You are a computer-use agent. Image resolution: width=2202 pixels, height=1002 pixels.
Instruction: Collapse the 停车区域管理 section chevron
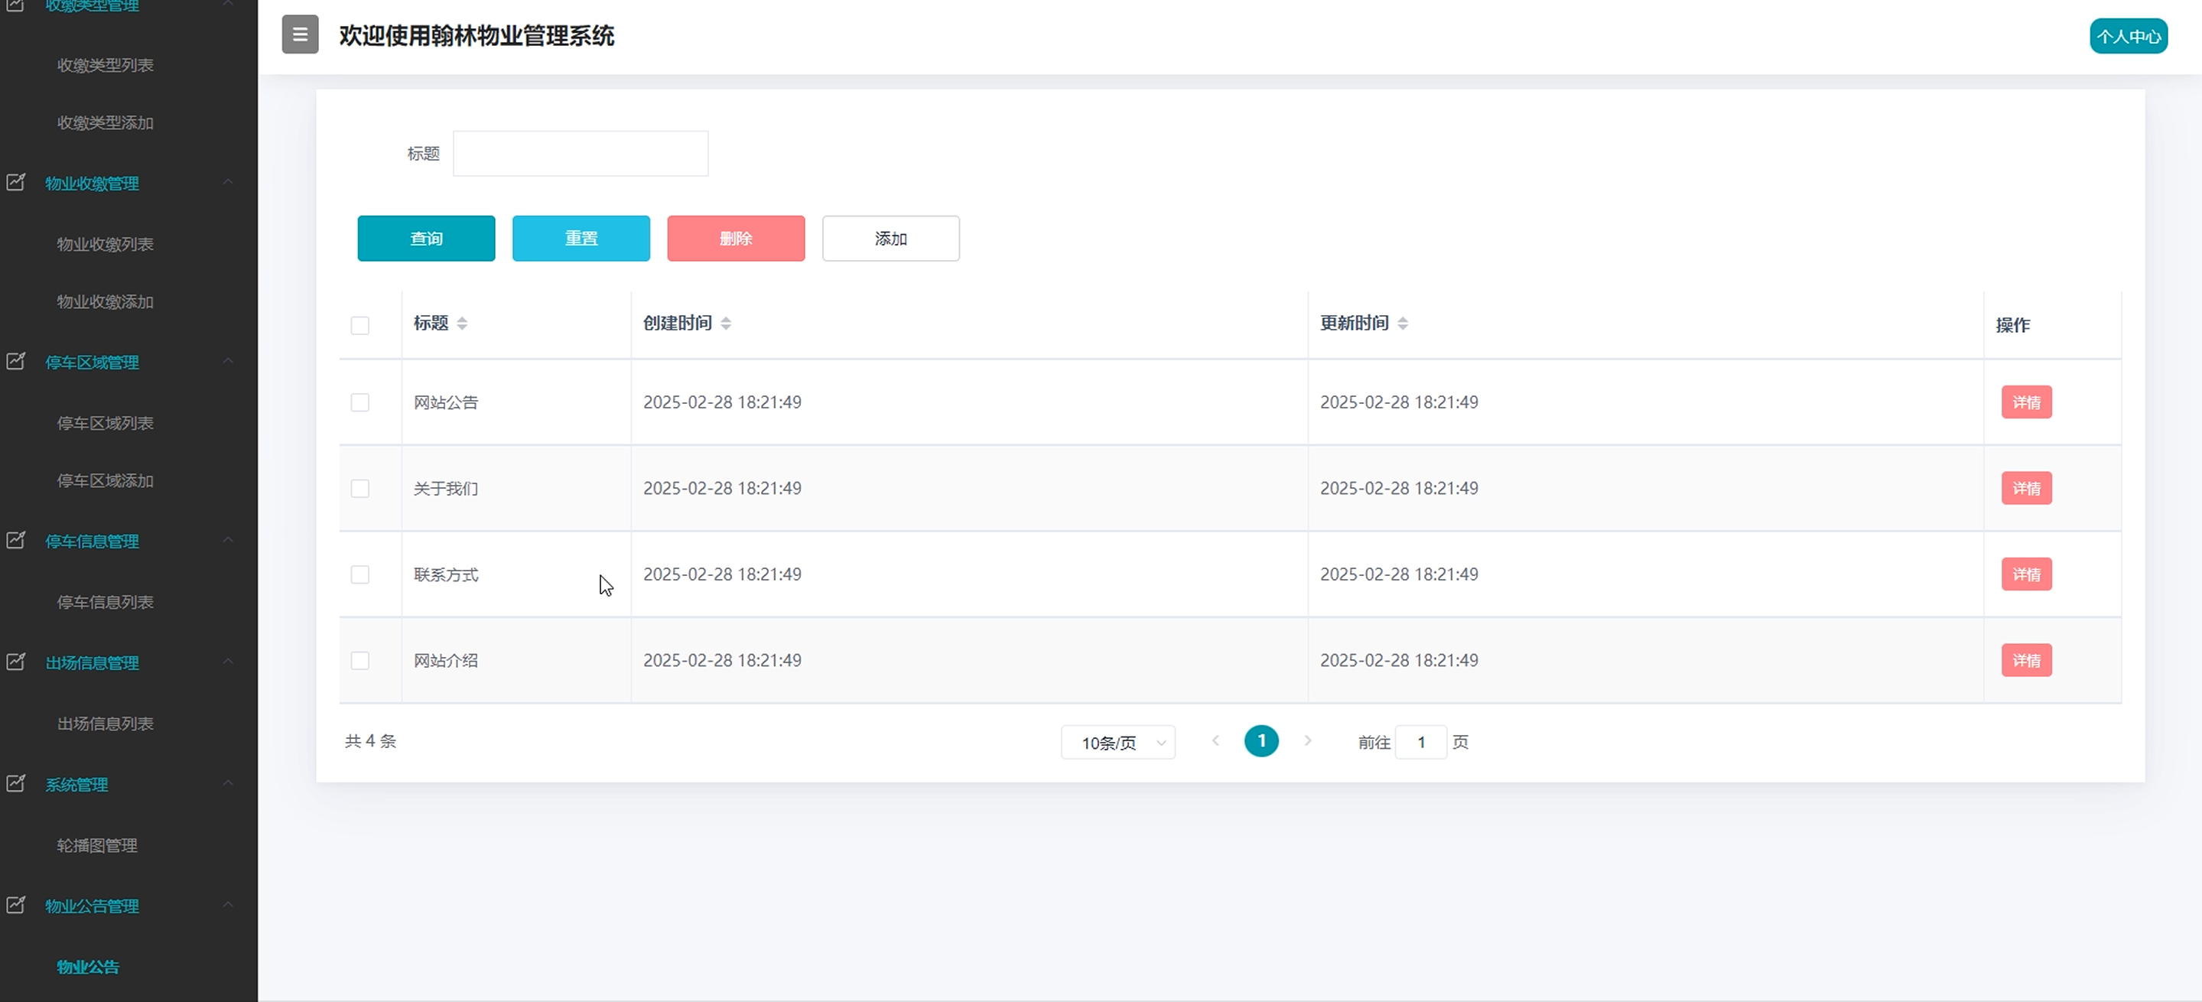228,361
